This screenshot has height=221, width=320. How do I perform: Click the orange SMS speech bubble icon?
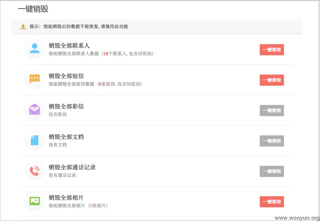34,79
